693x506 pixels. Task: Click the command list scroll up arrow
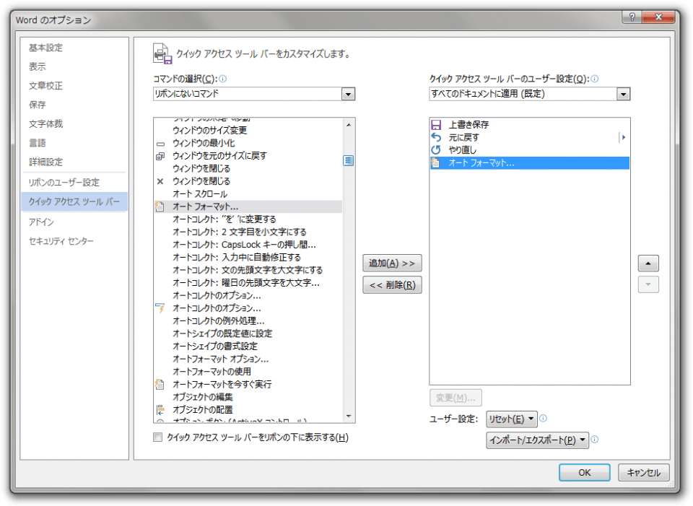pos(349,125)
